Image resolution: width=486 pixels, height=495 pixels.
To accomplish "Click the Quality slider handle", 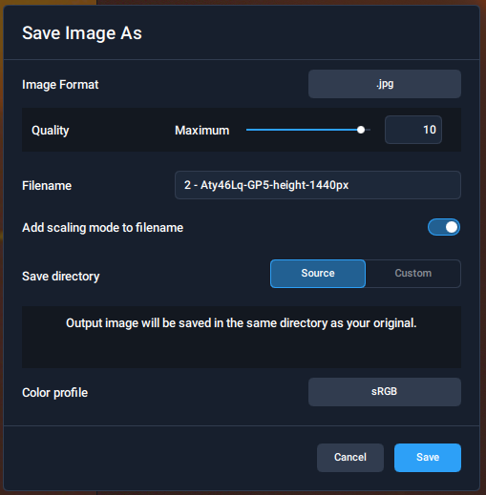I will tap(361, 130).
